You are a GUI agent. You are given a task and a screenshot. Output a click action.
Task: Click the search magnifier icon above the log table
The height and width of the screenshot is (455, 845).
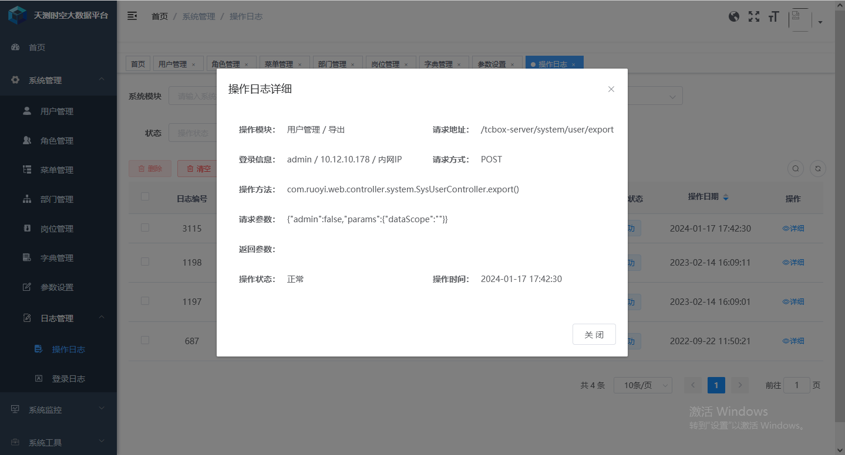tap(795, 168)
